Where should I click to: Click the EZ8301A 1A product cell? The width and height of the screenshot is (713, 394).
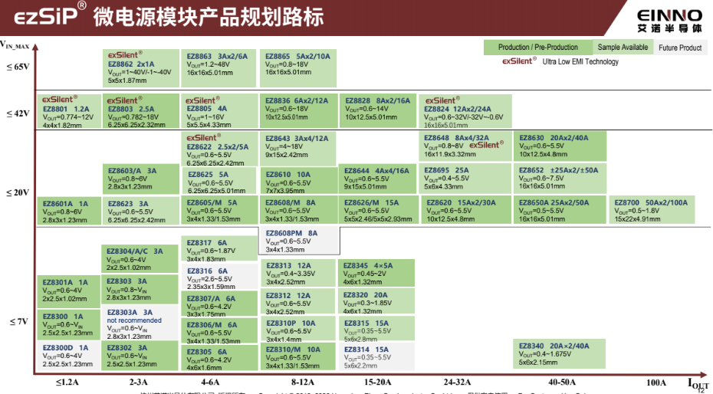pyautogui.click(x=69, y=291)
